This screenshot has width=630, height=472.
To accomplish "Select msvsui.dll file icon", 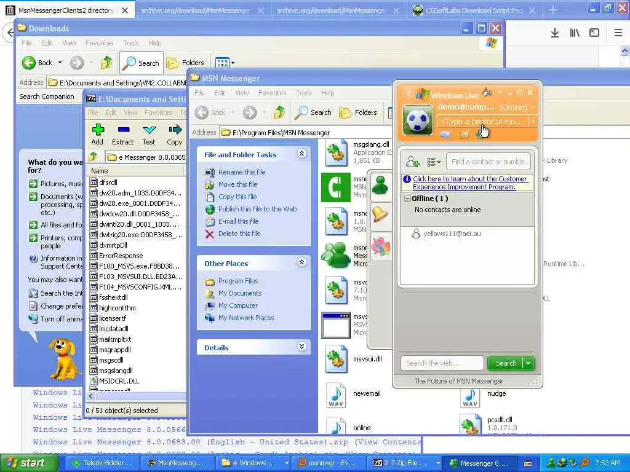I will click(337, 359).
